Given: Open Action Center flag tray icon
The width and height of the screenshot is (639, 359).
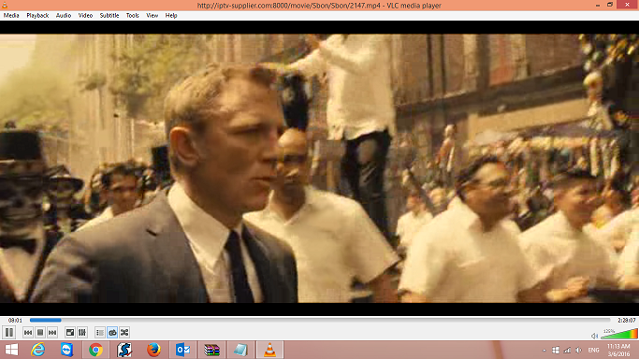Looking at the screenshot, I should click(556, 350).
